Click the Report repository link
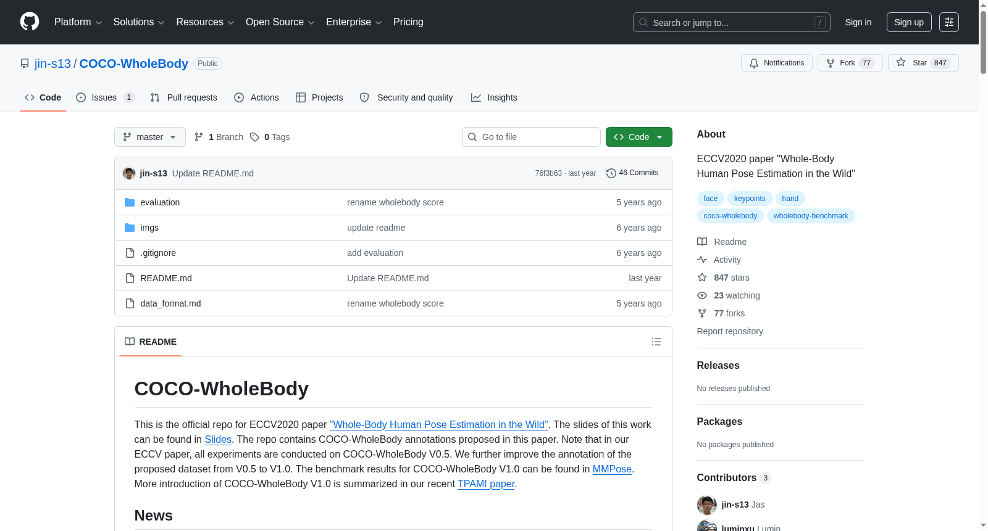The image size is (988, 531). tap(730, 331)
